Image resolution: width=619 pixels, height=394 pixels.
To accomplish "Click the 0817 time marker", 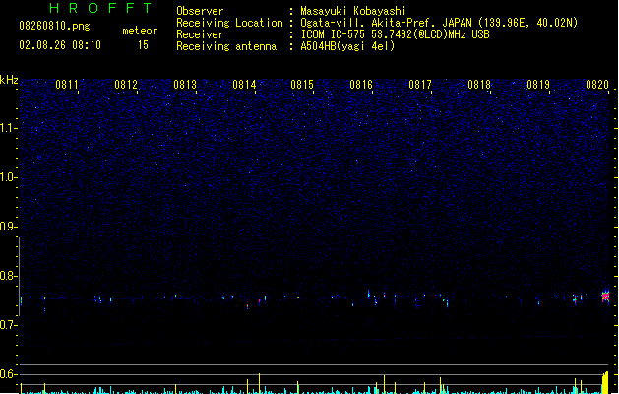I will click(x=420, y=85).
